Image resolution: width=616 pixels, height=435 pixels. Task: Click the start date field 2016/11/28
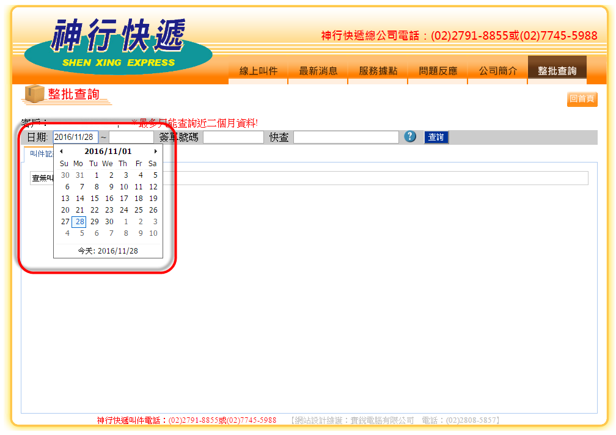(75, 137)
